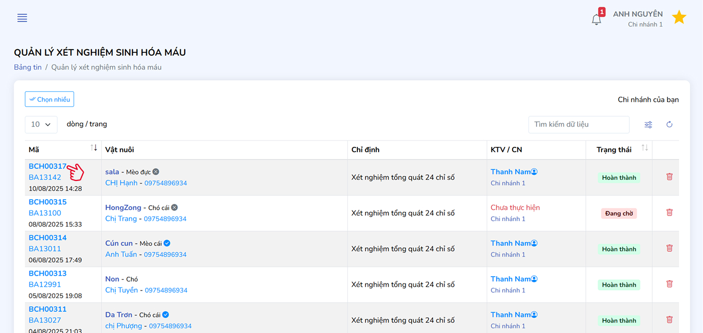703x333 pixels.
Task: Go to Bảng tin breadcrumb
Action: [x=27, y=67]
